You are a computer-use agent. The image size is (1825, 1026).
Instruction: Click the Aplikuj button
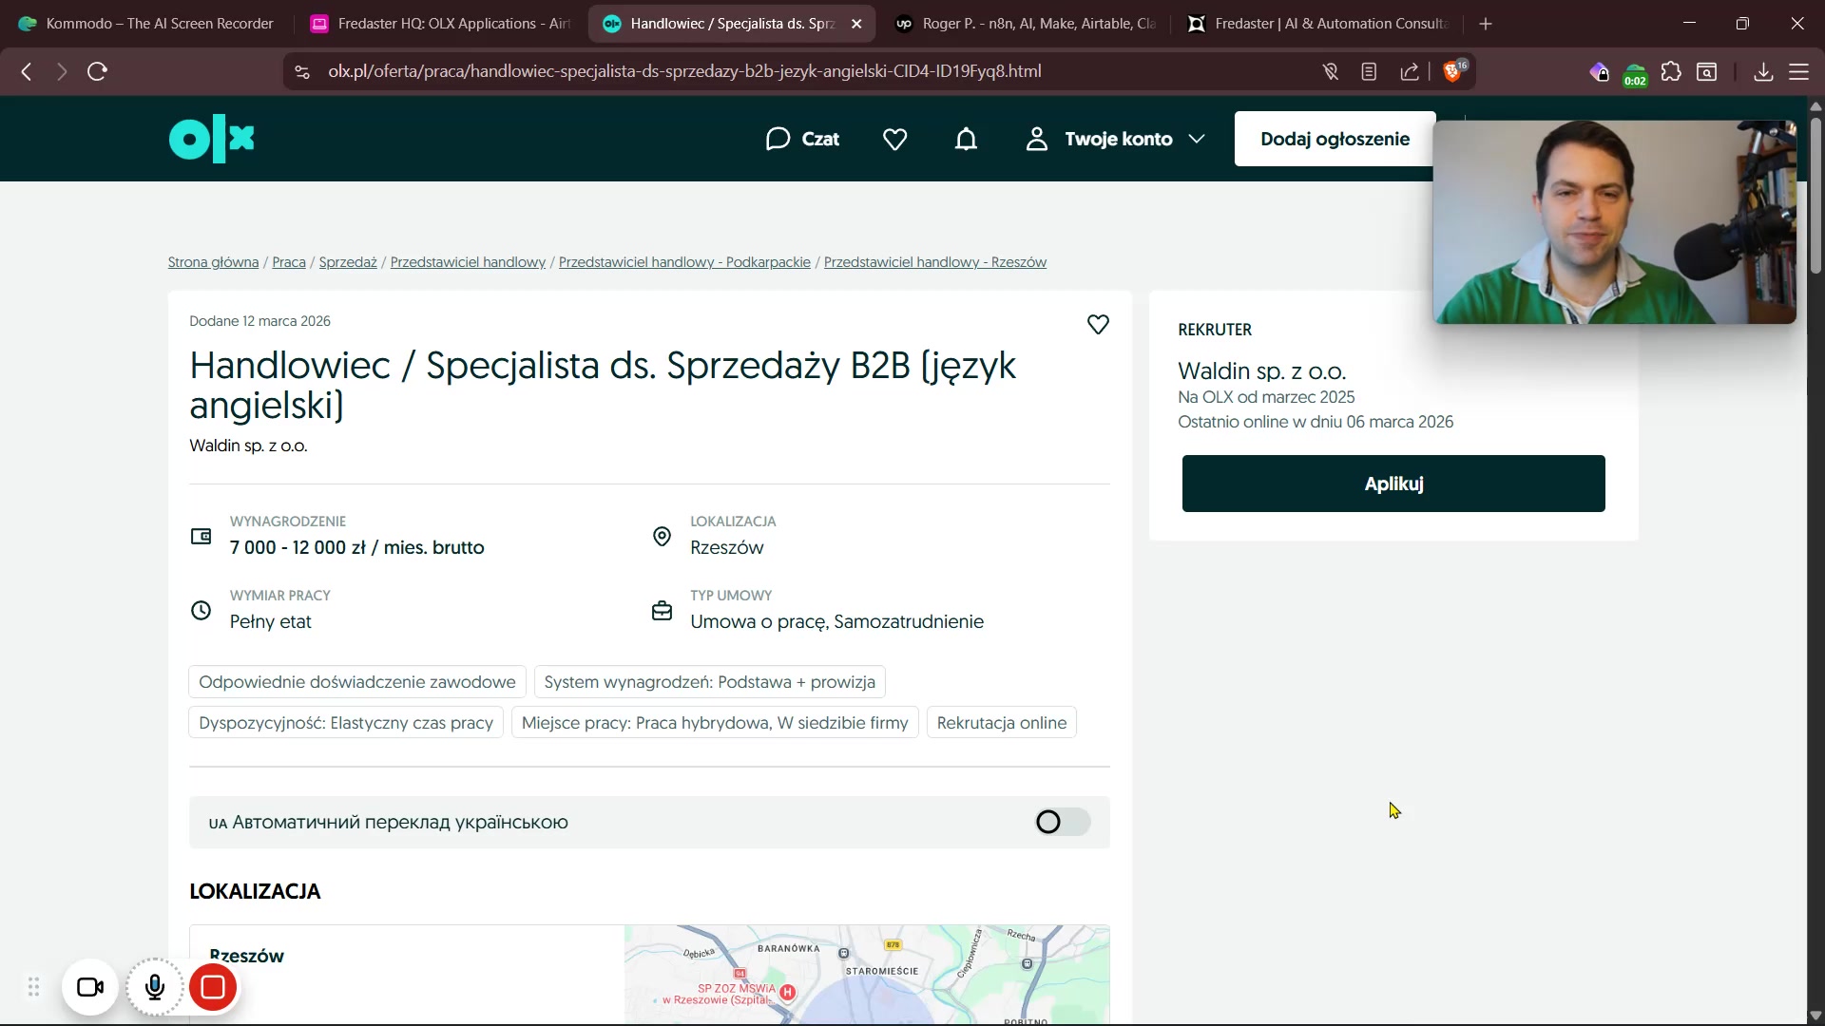[x=1393, y=484]
